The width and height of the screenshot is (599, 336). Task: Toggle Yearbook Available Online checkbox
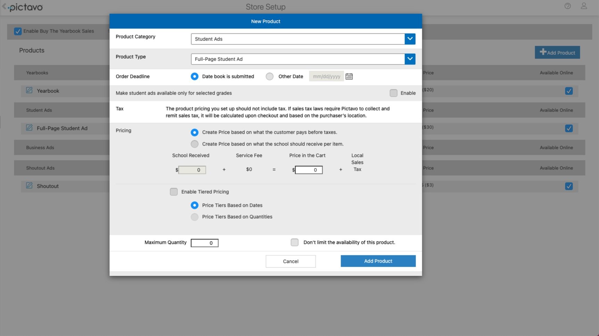[x=569, y=91]
